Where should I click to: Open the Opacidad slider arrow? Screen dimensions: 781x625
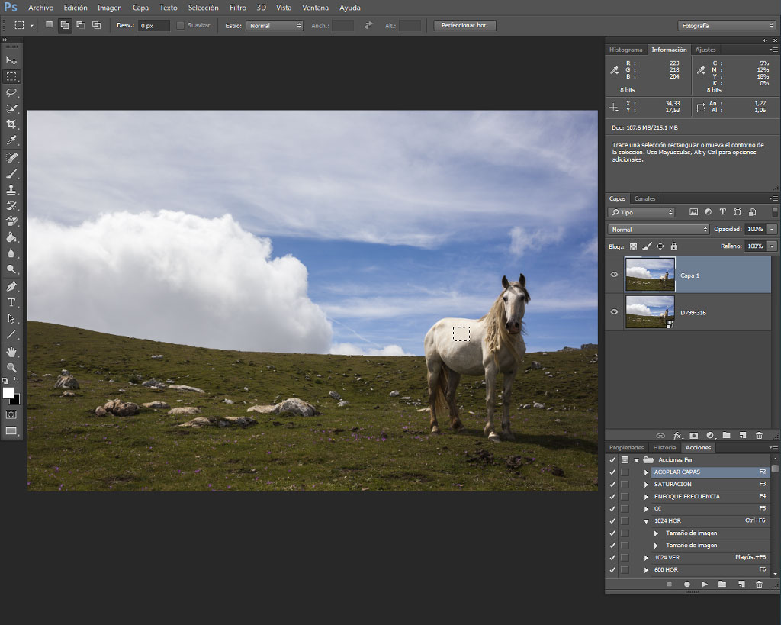[772, 229]
